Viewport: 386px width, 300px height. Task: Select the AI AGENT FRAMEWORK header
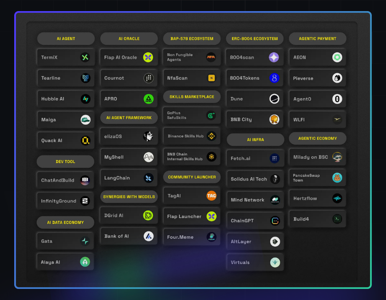(129, 118)
